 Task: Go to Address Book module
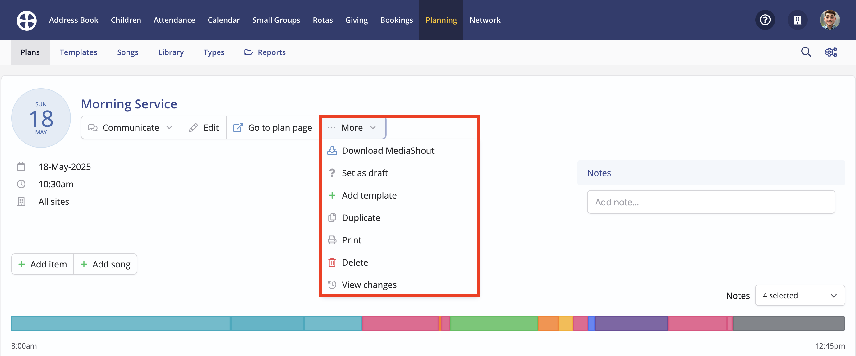(73, 20)
